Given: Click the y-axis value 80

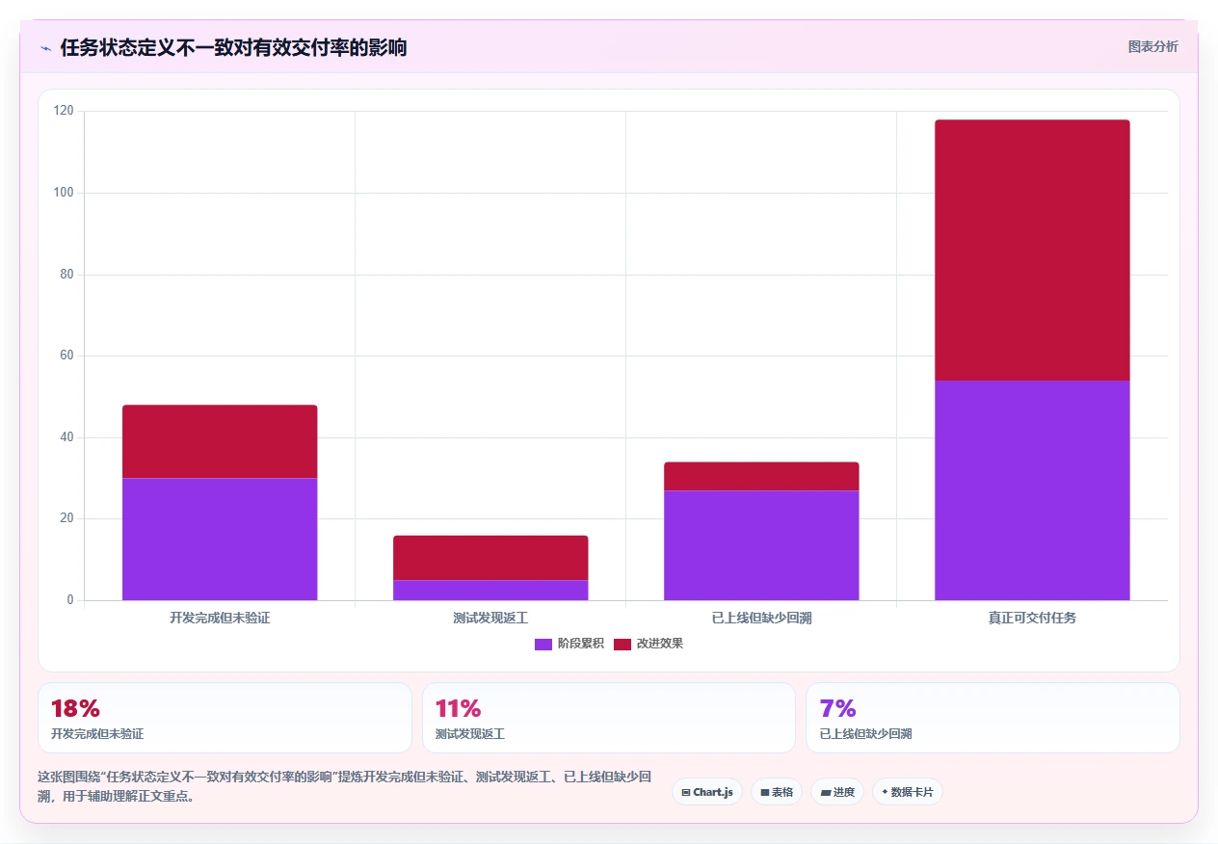Looking at the screenshot, I should point(66,275).
